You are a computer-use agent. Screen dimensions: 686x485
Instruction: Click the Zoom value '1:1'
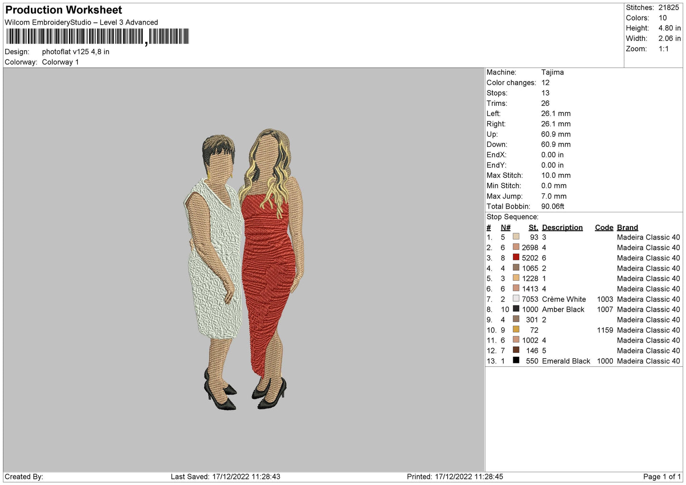click(664, 49)
